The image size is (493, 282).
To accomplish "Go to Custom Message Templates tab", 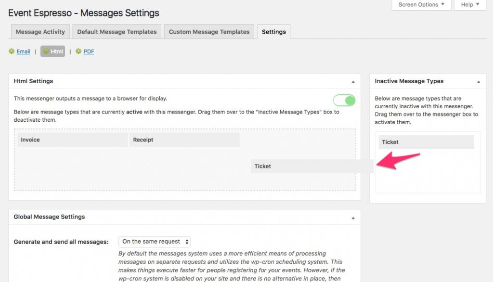I will pos(209,32).
